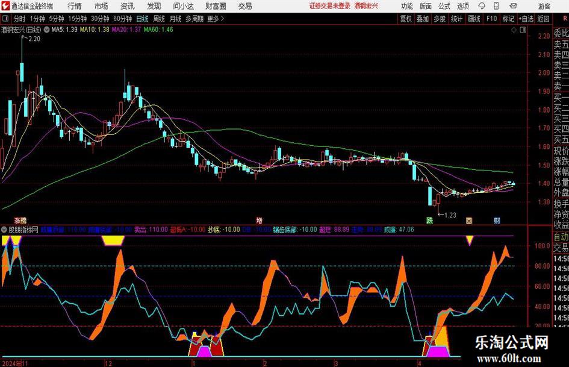The width and height of the screenshot is (569, 367).
Task: Click the 威廉: 47.06 indicator value
Action: [x=399, y=229]
